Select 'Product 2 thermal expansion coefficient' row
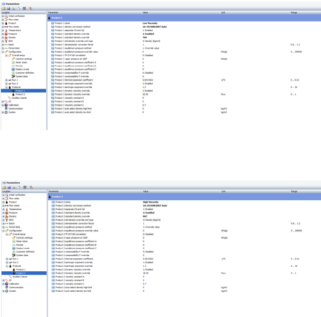This screenshot has height=317, width=321. (184, 259)
